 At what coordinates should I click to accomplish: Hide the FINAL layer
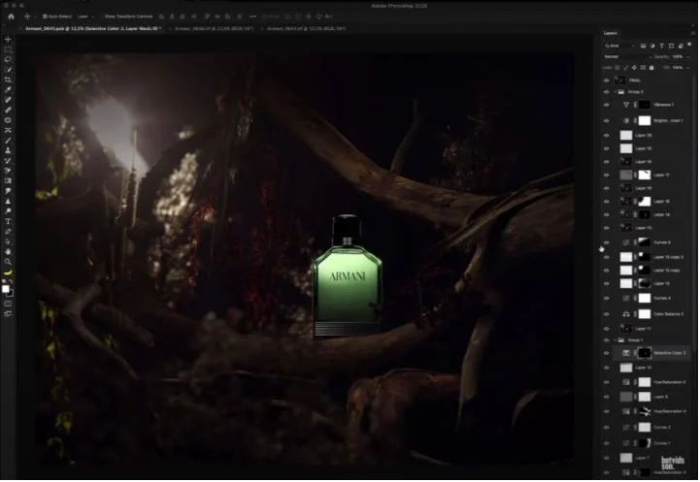(607, 80)
